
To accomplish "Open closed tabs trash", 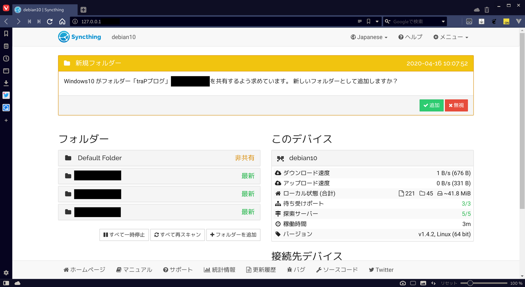I will pos(487,10).
